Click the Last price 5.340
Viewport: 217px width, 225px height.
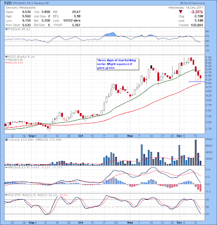click(x=198, y=21)
